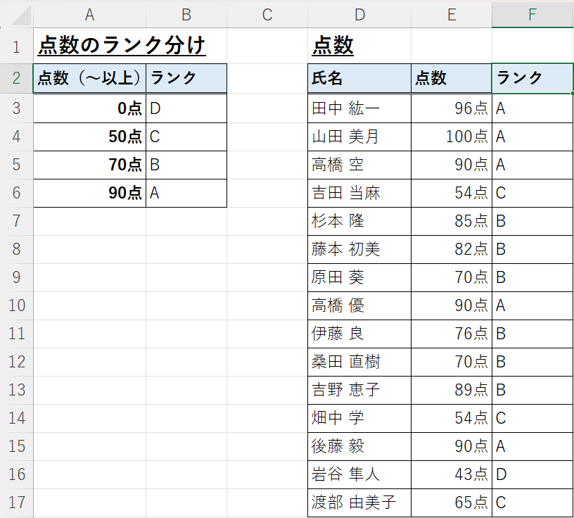The height and width of the screenshot is (518, 574).
Task: Click the 90点 threshold cell in column A
Action: (90, 193)
